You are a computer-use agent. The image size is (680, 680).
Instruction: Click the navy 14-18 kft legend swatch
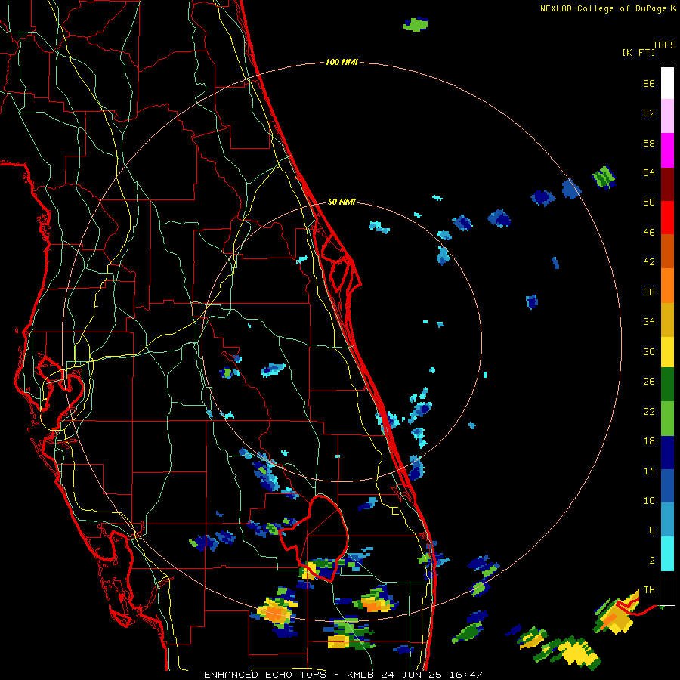coord(667,453)
